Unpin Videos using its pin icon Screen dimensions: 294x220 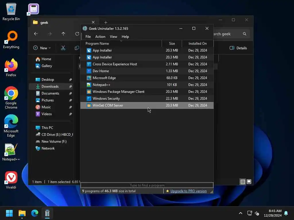pos(71,114)
